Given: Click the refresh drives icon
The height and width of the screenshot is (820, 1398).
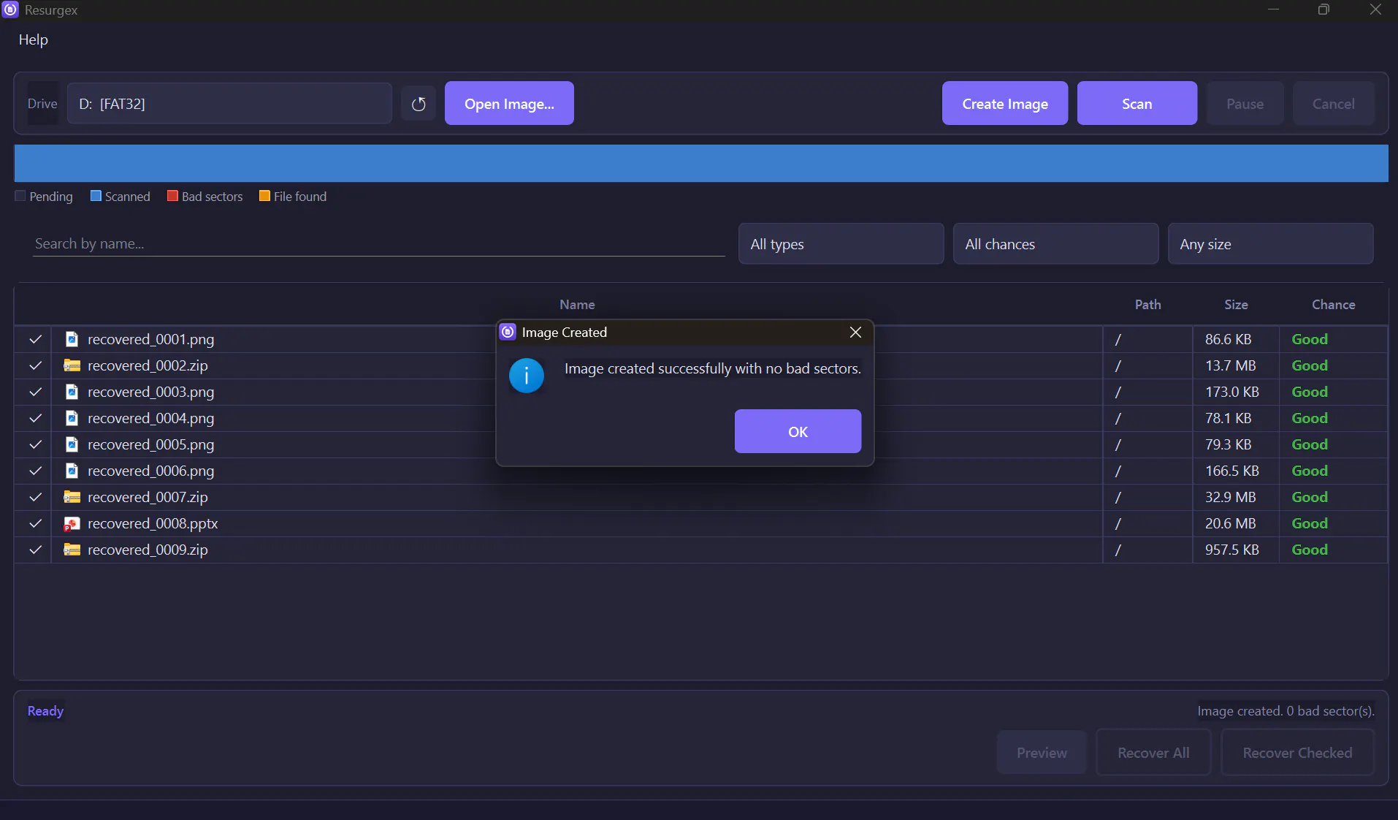Looking at the screenshot, I should pyautogui.click(x=419, y=104).
